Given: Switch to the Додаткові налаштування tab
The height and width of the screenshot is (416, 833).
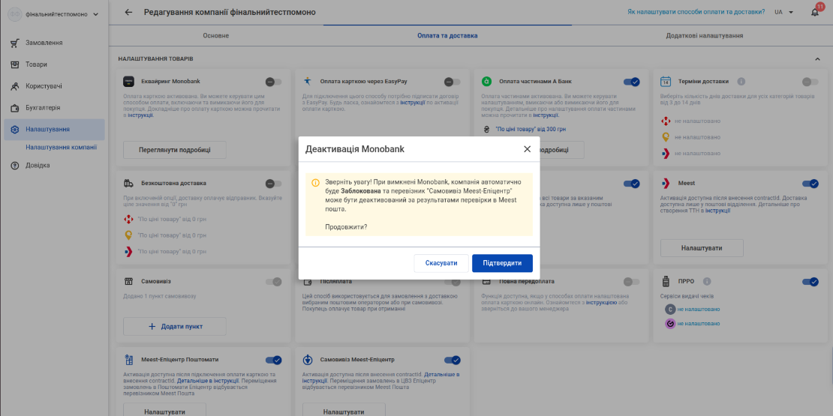Looking at the screenshot, I should (705, 35).
